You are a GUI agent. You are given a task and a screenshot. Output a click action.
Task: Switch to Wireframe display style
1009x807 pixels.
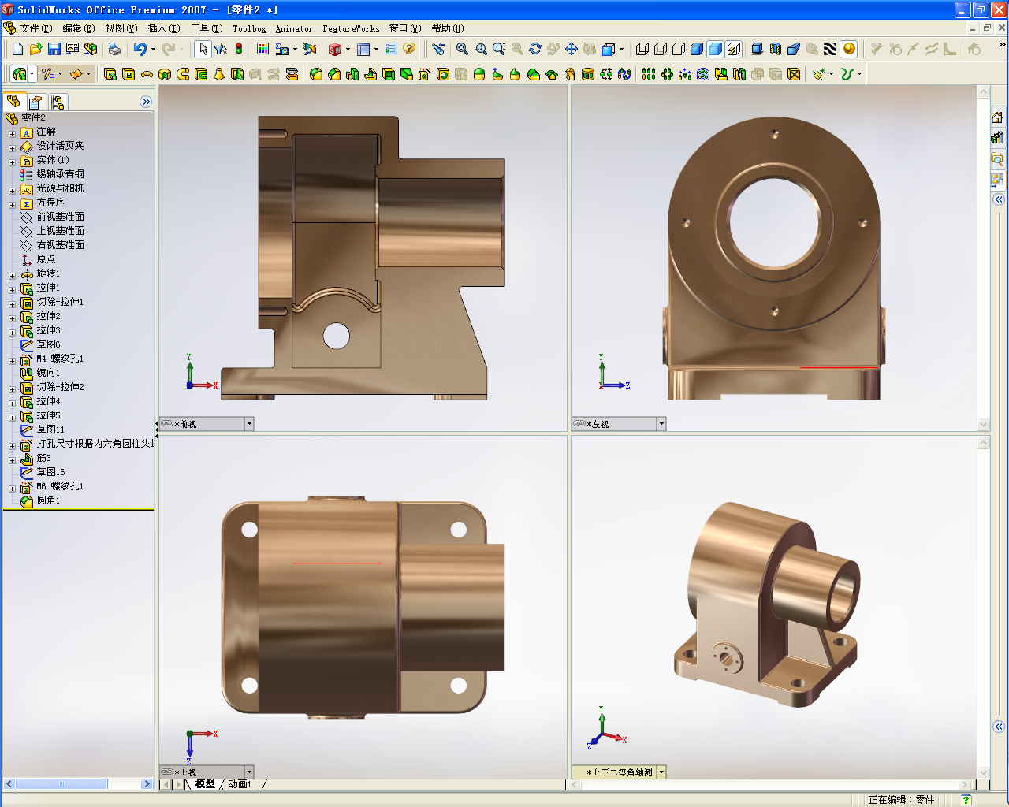(642, 49)
